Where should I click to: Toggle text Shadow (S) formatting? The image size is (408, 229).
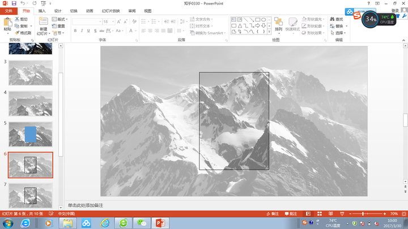[95, 31]
